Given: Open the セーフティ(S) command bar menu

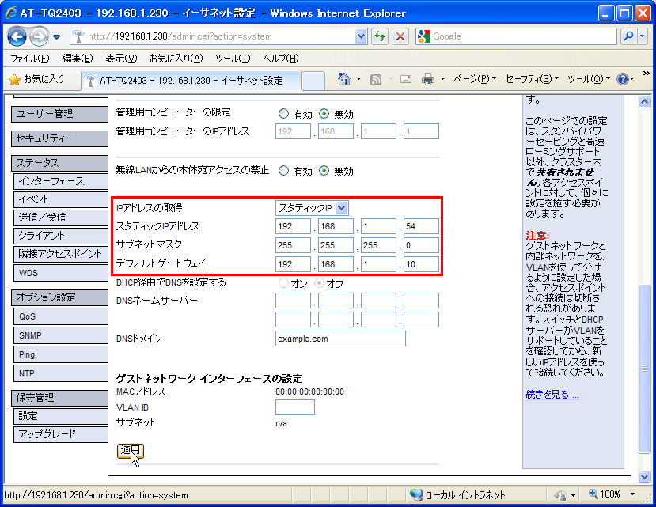Looking at the screenshot, I should 532,79.
